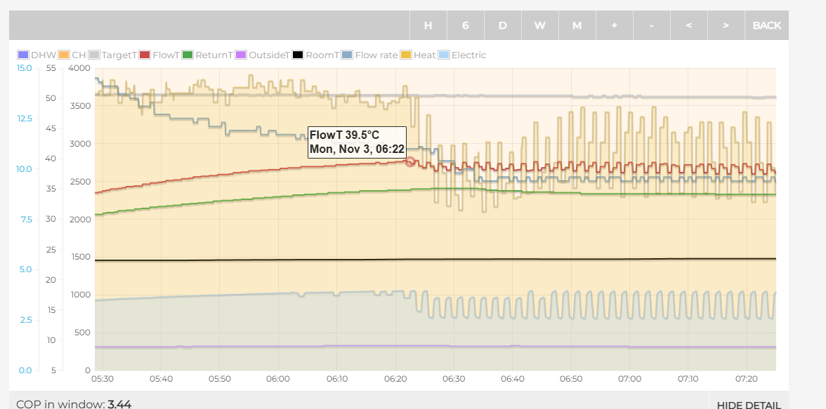Pan chart left with < button

point(688,25)
